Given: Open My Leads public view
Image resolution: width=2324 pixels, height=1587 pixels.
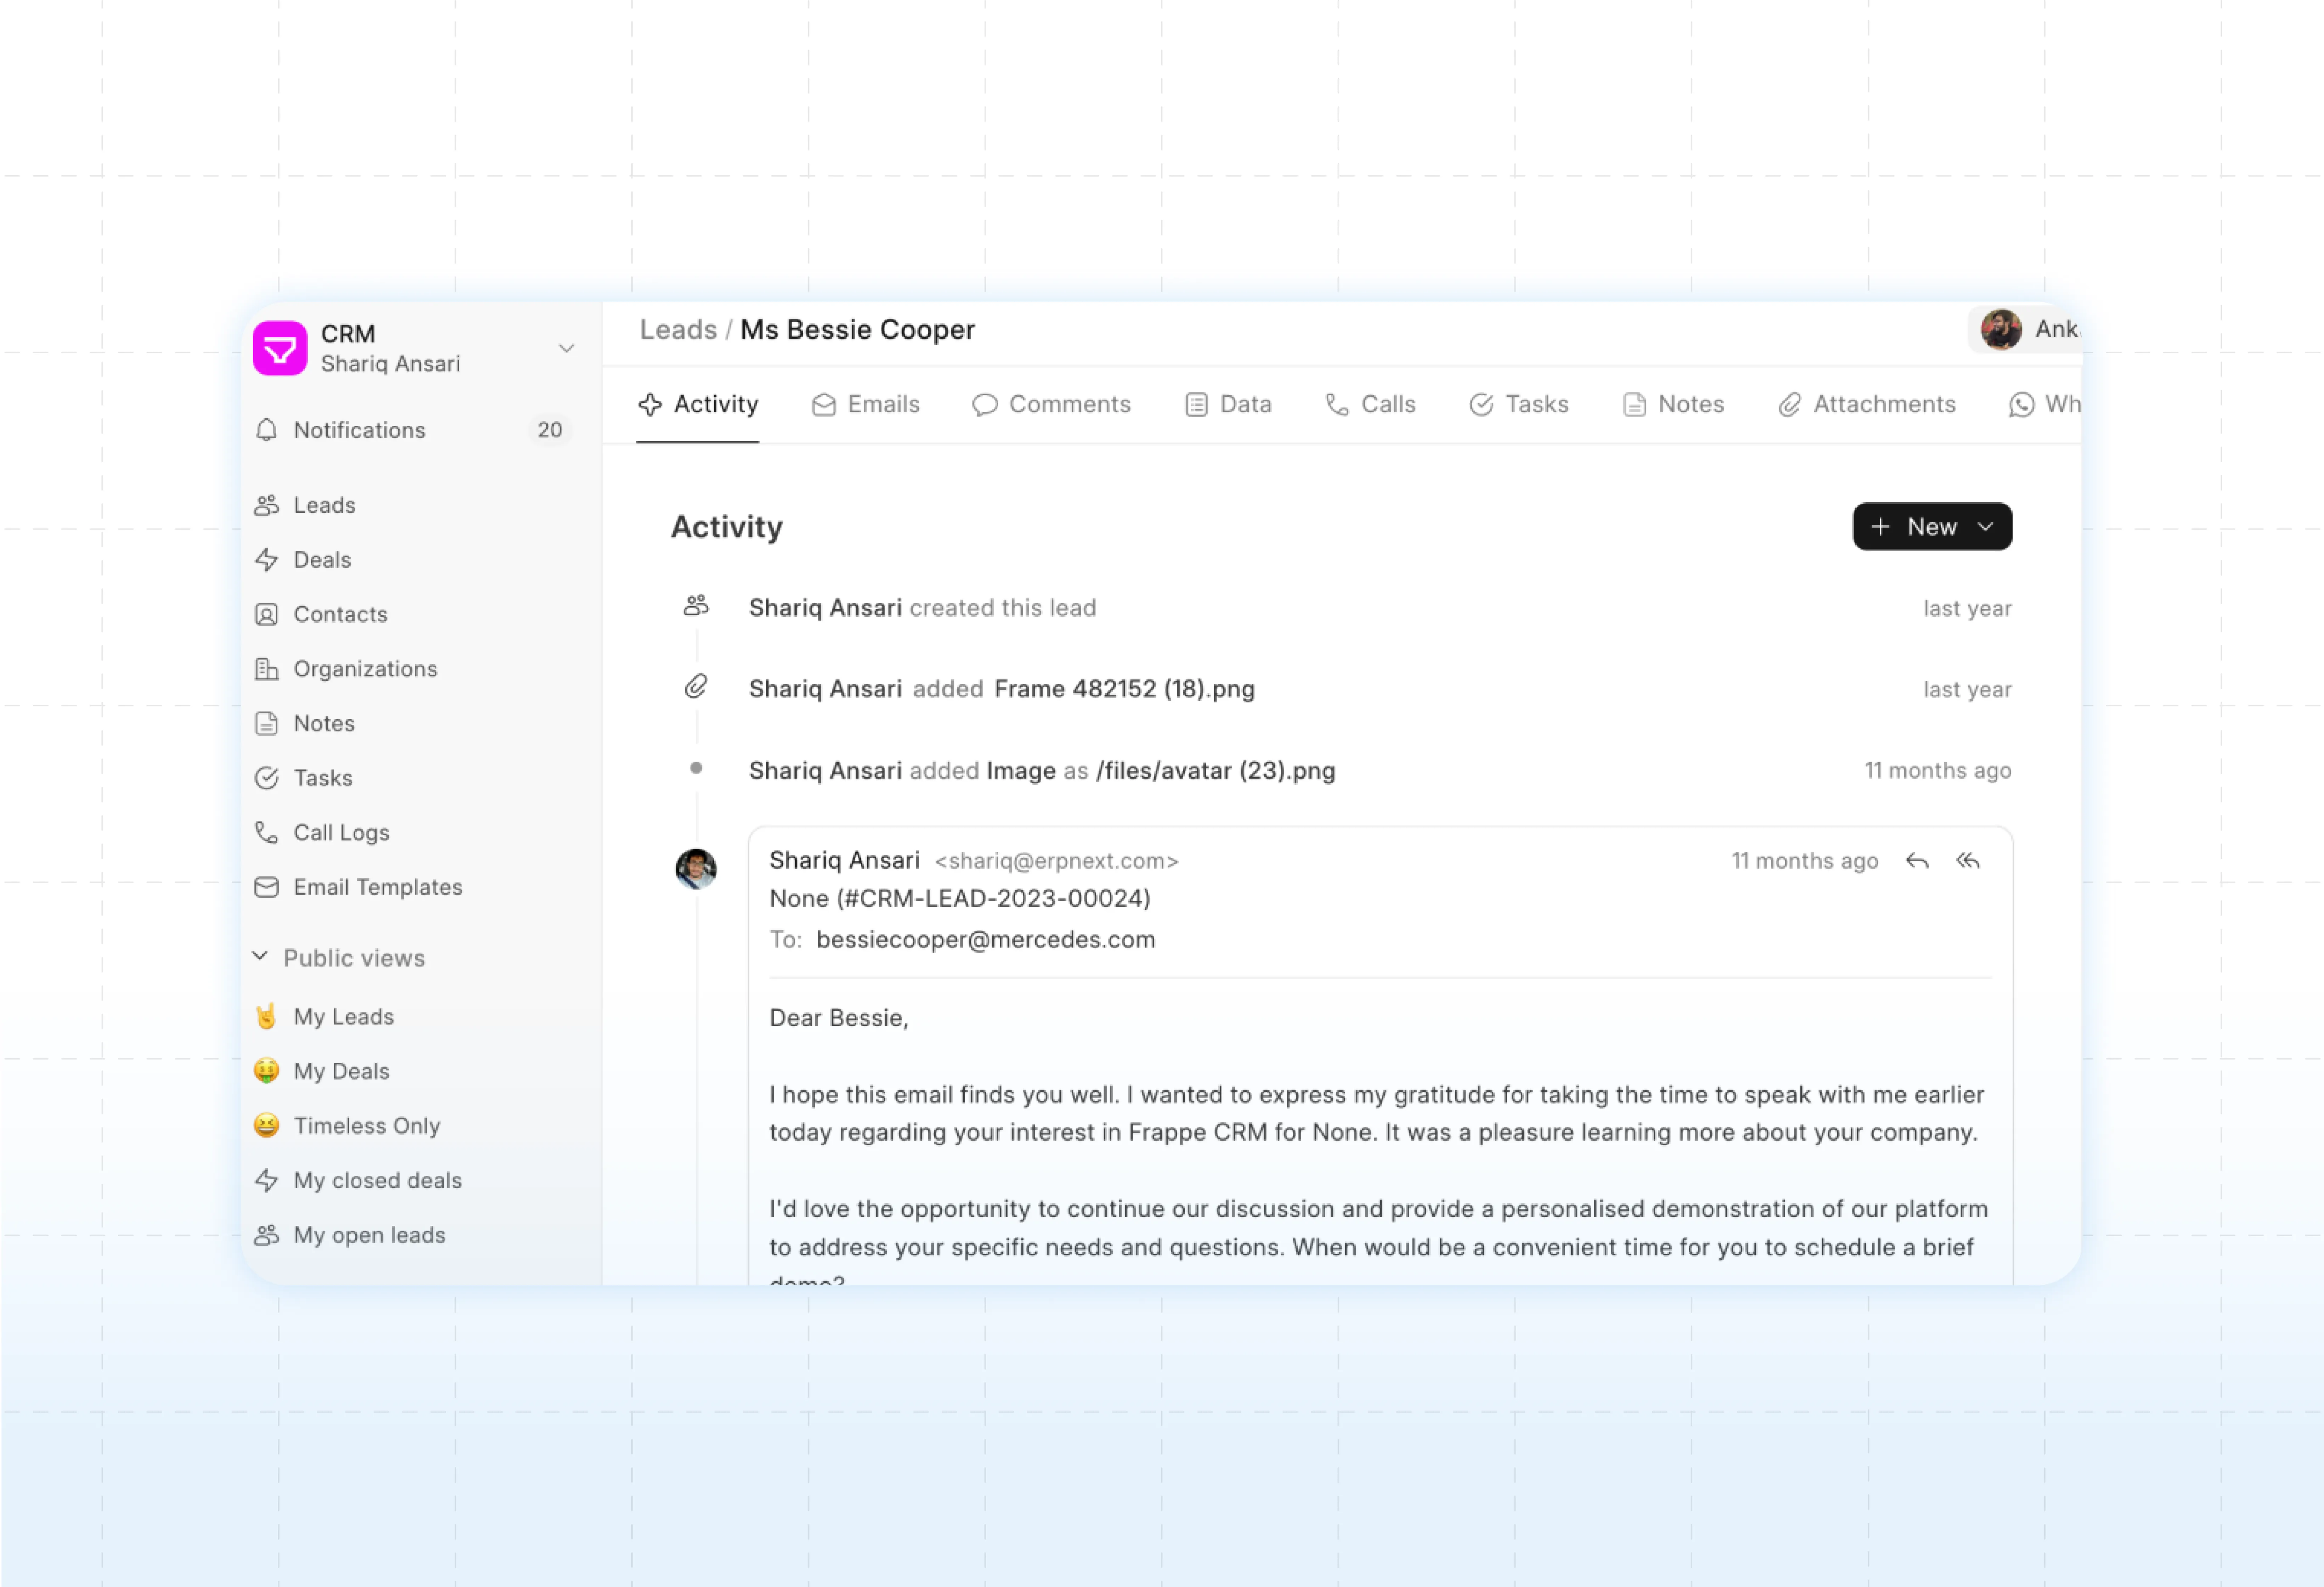Looking at the screenshot, I should point(343,1017).
